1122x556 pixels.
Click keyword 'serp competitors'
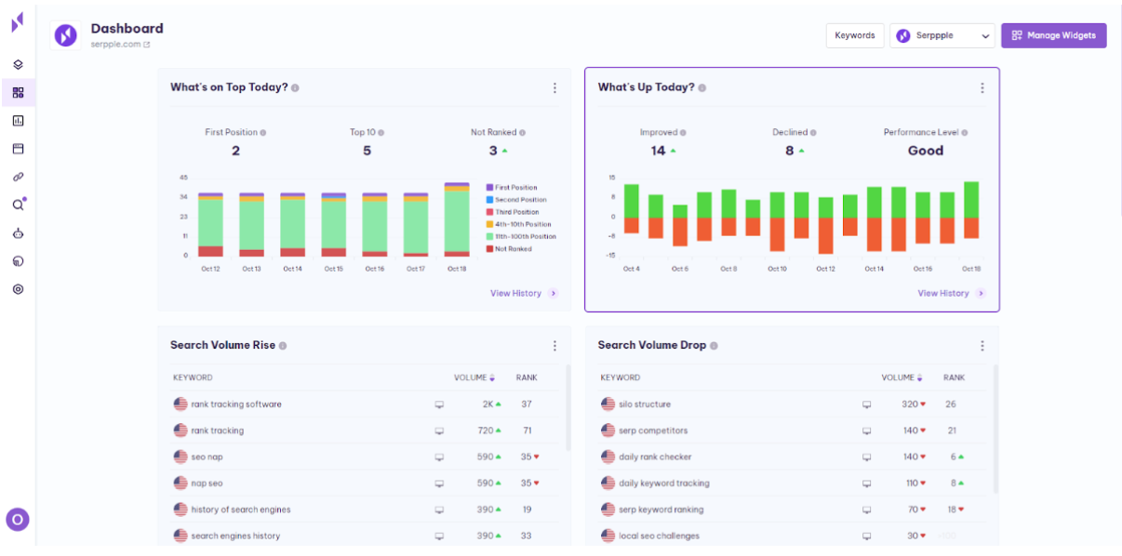(653, 430)
